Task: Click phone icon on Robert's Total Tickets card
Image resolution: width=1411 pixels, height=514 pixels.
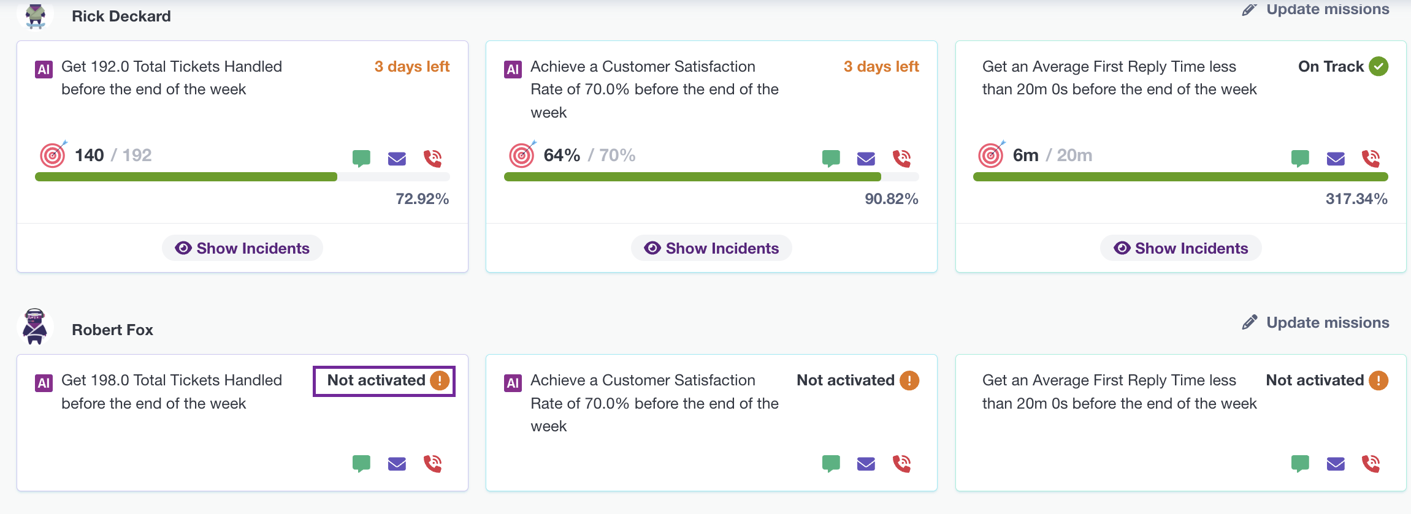Action: pos(432,463)
